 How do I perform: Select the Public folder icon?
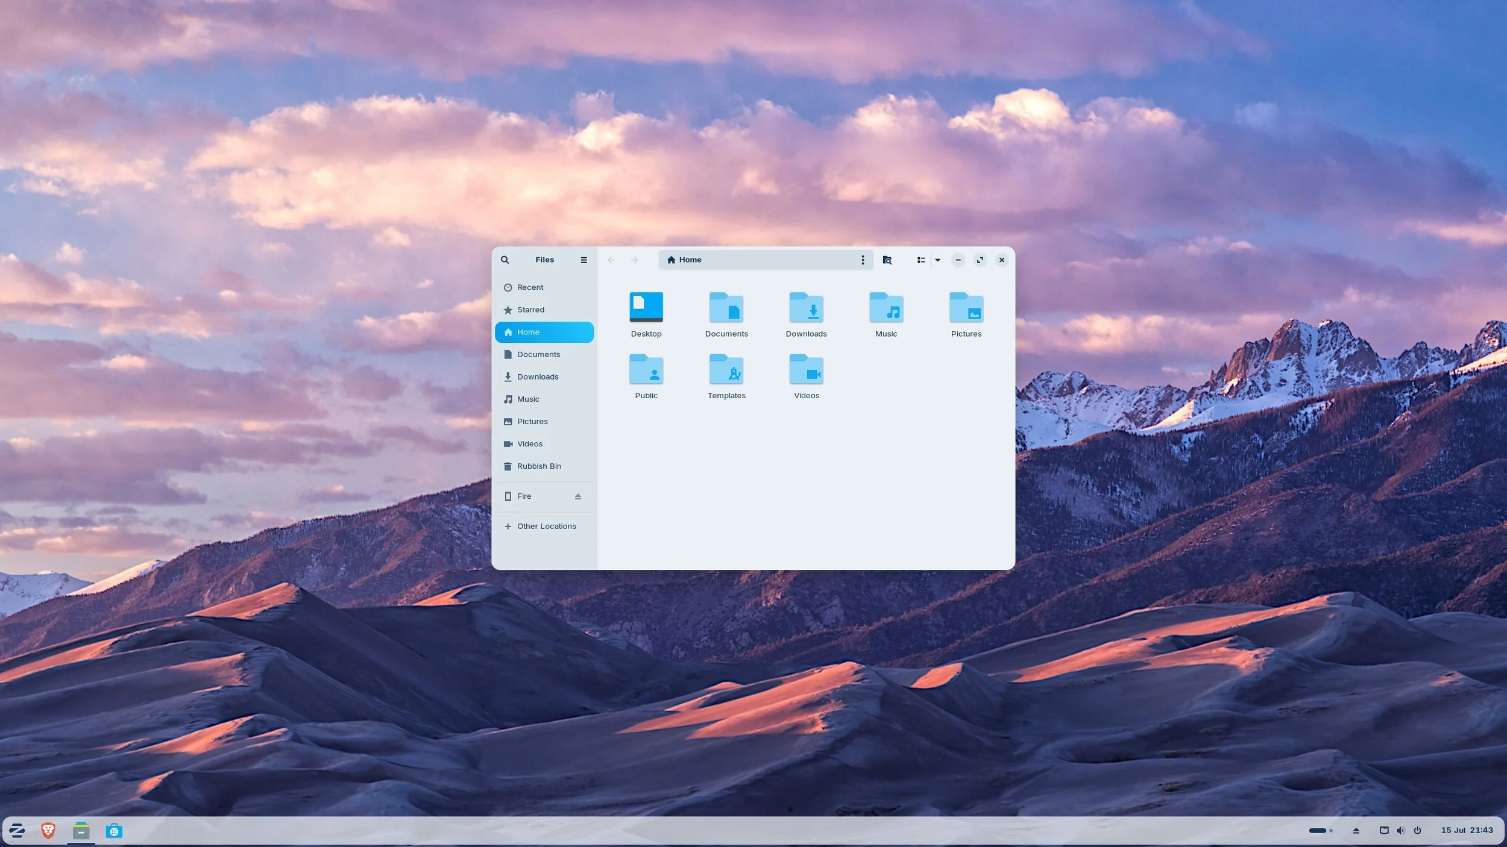click(646, 369)
